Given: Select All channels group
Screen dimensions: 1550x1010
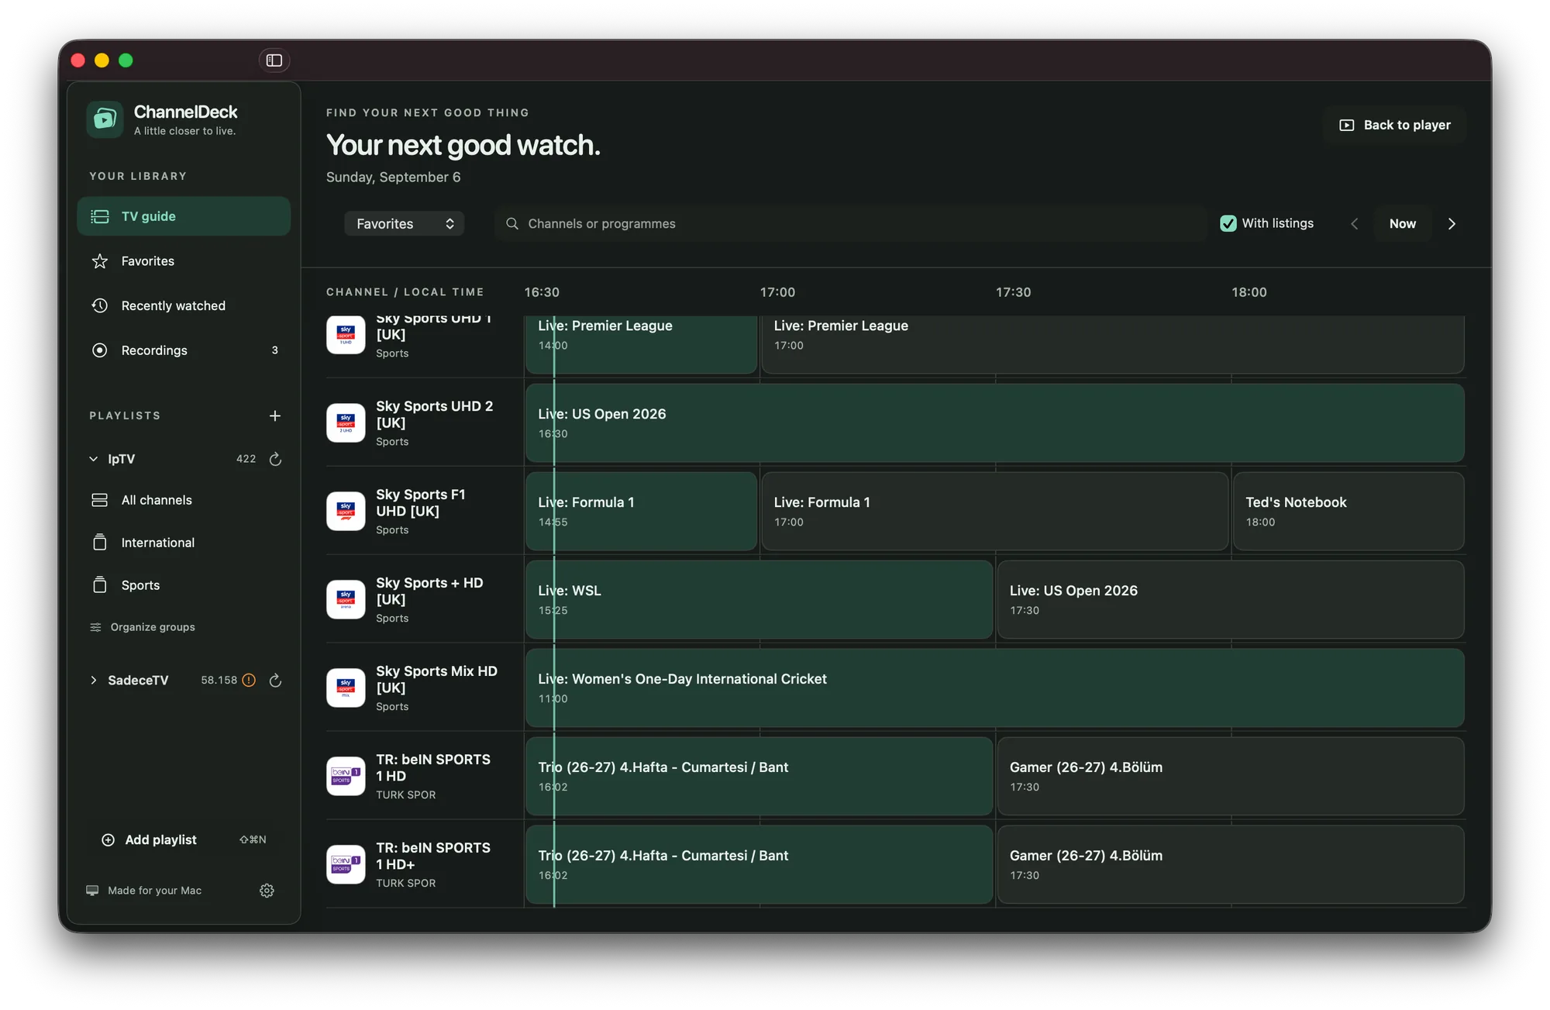Looking at the screenshot, I should pos(184,500).
